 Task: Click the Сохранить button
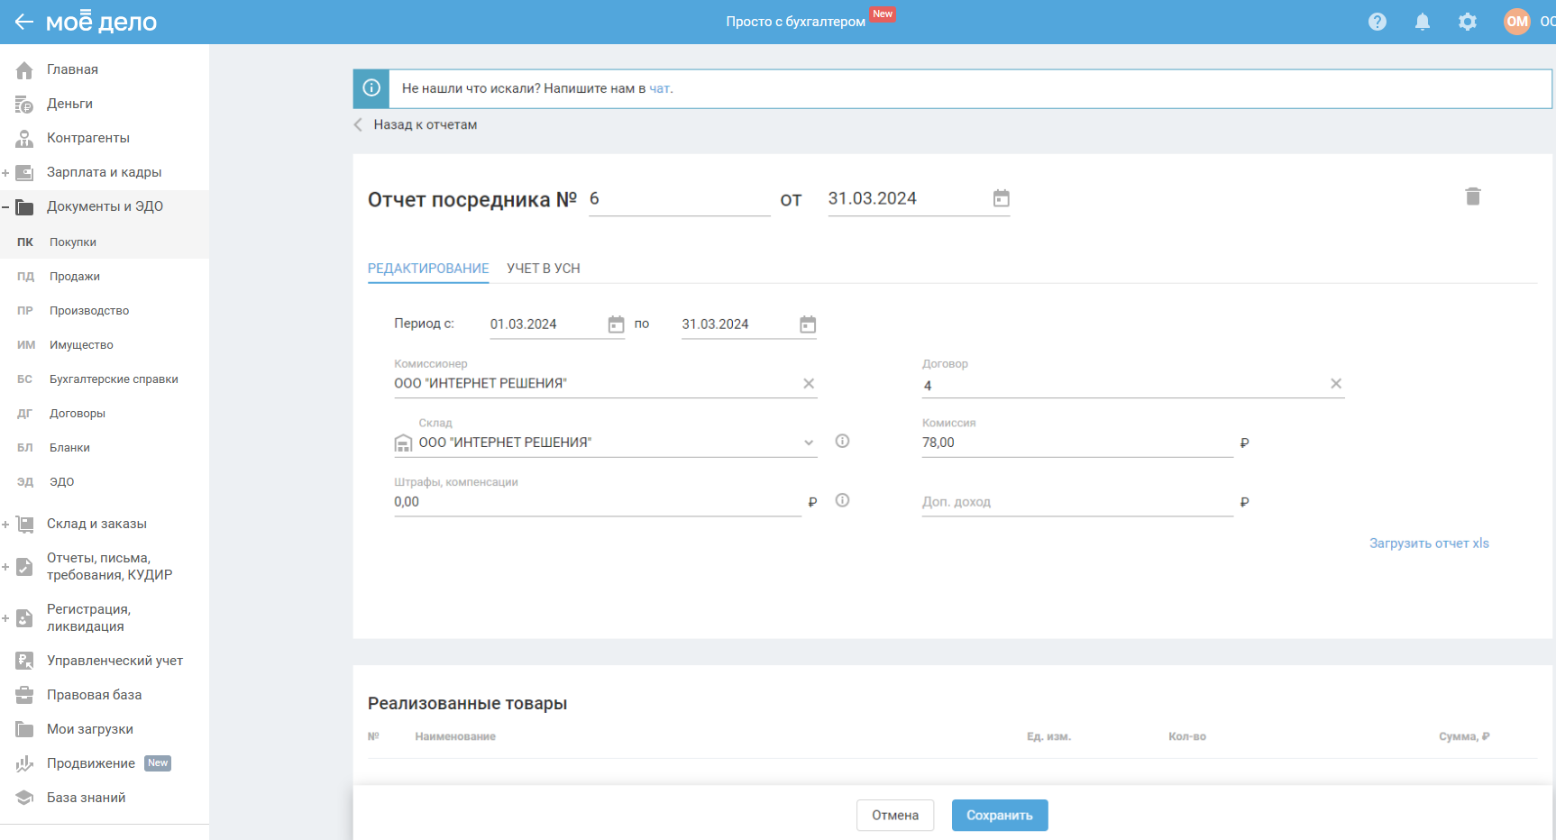click(x=1000, y=816)
